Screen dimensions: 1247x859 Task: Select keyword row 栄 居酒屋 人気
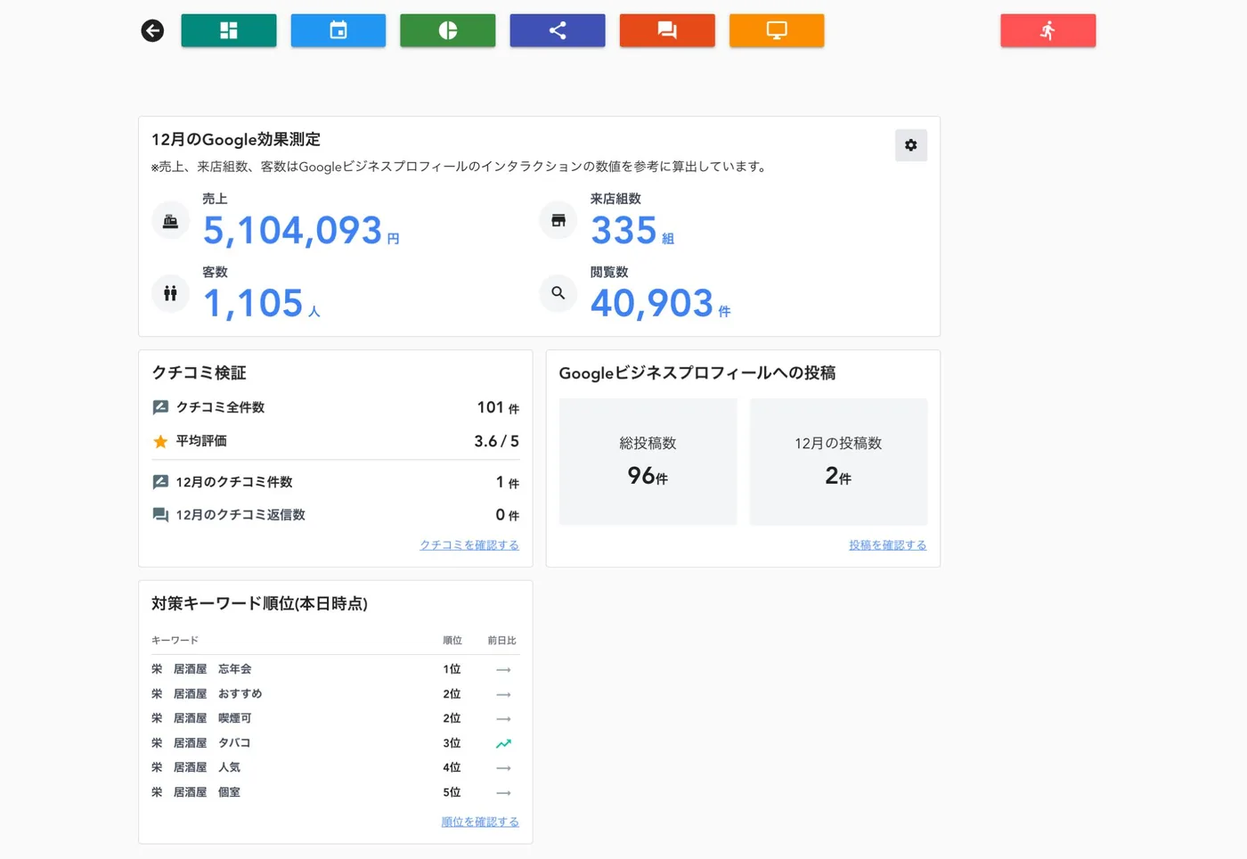tap(336, 767)
